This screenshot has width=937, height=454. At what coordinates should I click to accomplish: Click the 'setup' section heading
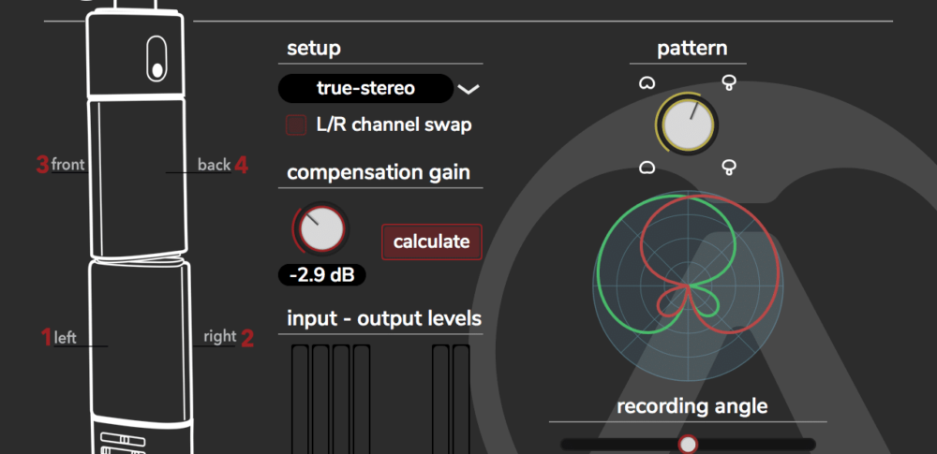pyautogui.click(x=314, y=48)
